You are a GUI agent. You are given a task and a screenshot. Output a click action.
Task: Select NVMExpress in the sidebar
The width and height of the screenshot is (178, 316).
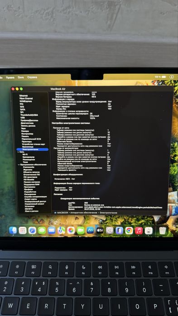coord(26,101)
